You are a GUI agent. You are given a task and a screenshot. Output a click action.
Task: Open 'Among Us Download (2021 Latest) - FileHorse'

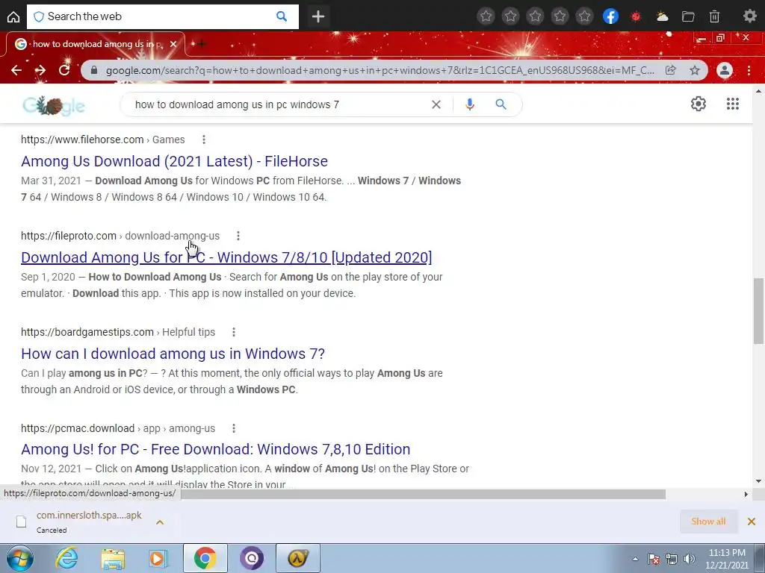(x=174, y=161)
